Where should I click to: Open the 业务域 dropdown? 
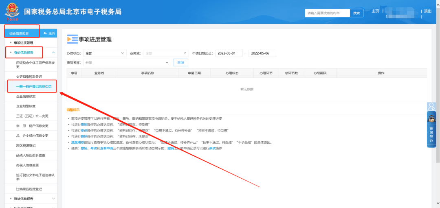pos(165,53)
